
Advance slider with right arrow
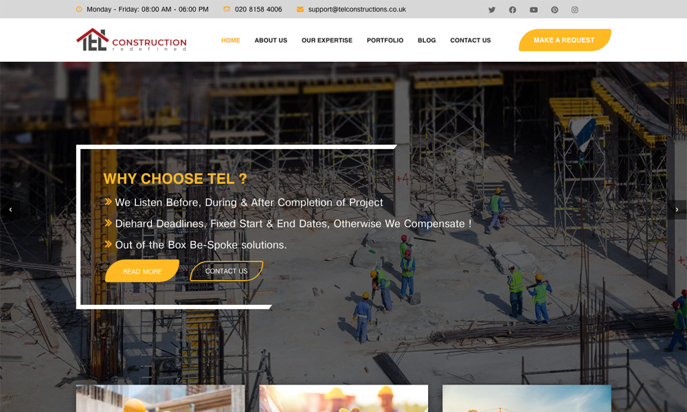[x=677, y=209]
